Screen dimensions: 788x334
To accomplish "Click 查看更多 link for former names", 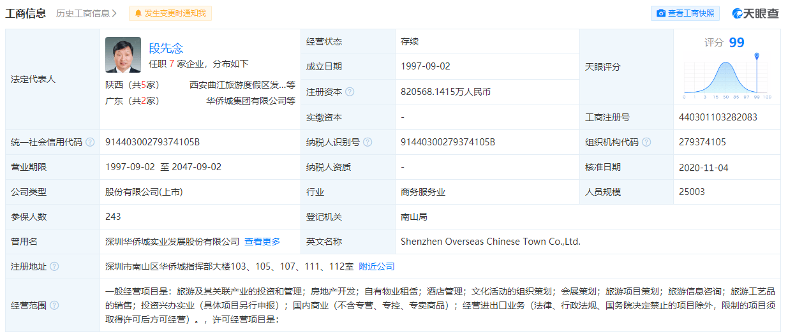I will [262, 242].
